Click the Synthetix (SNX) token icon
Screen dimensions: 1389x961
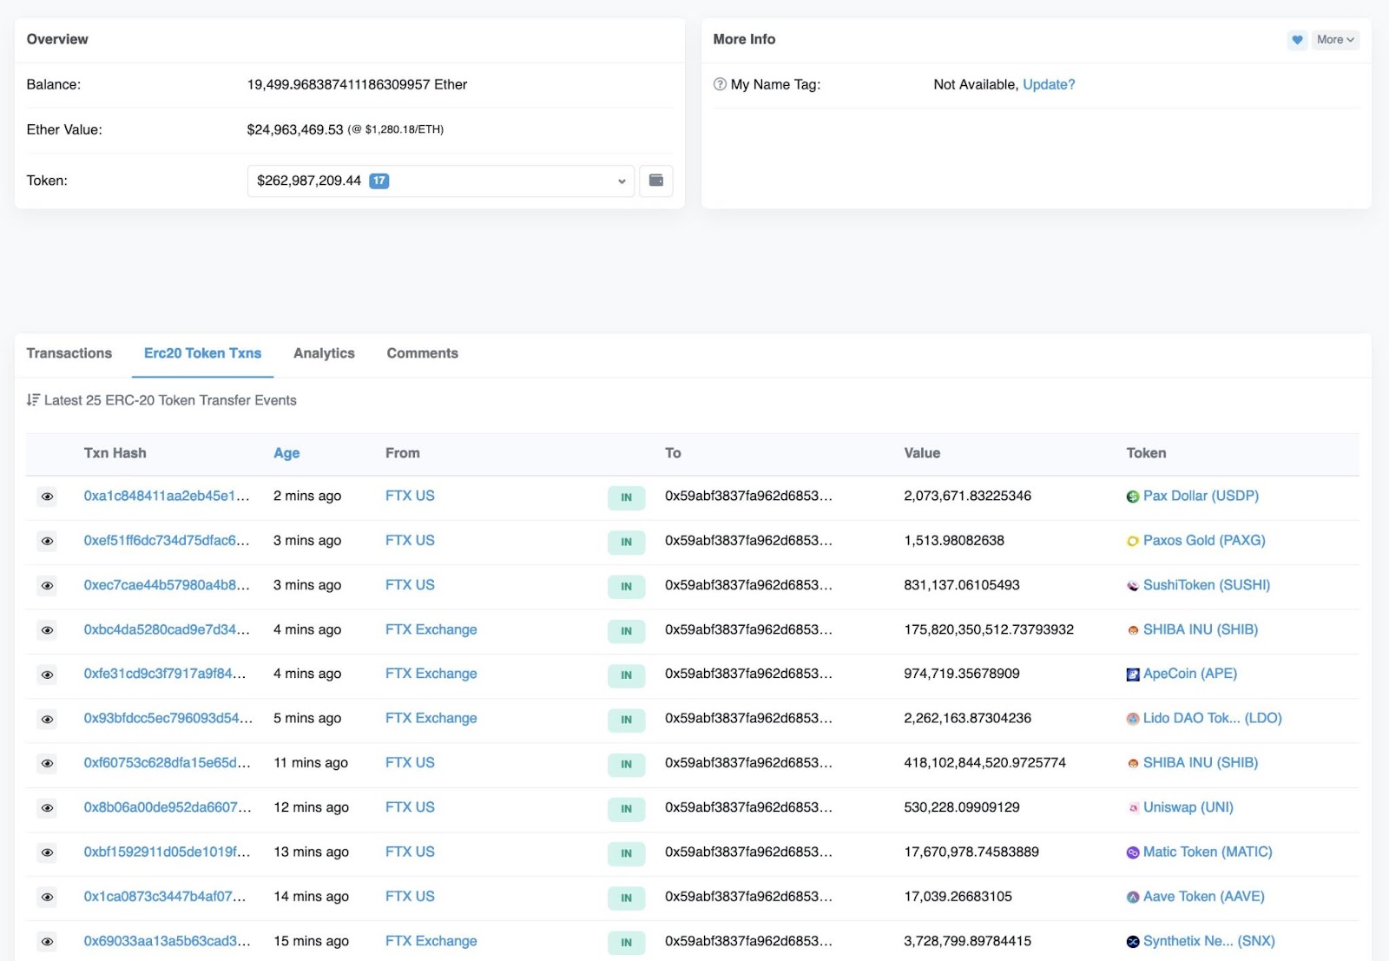pos(1133,942)
